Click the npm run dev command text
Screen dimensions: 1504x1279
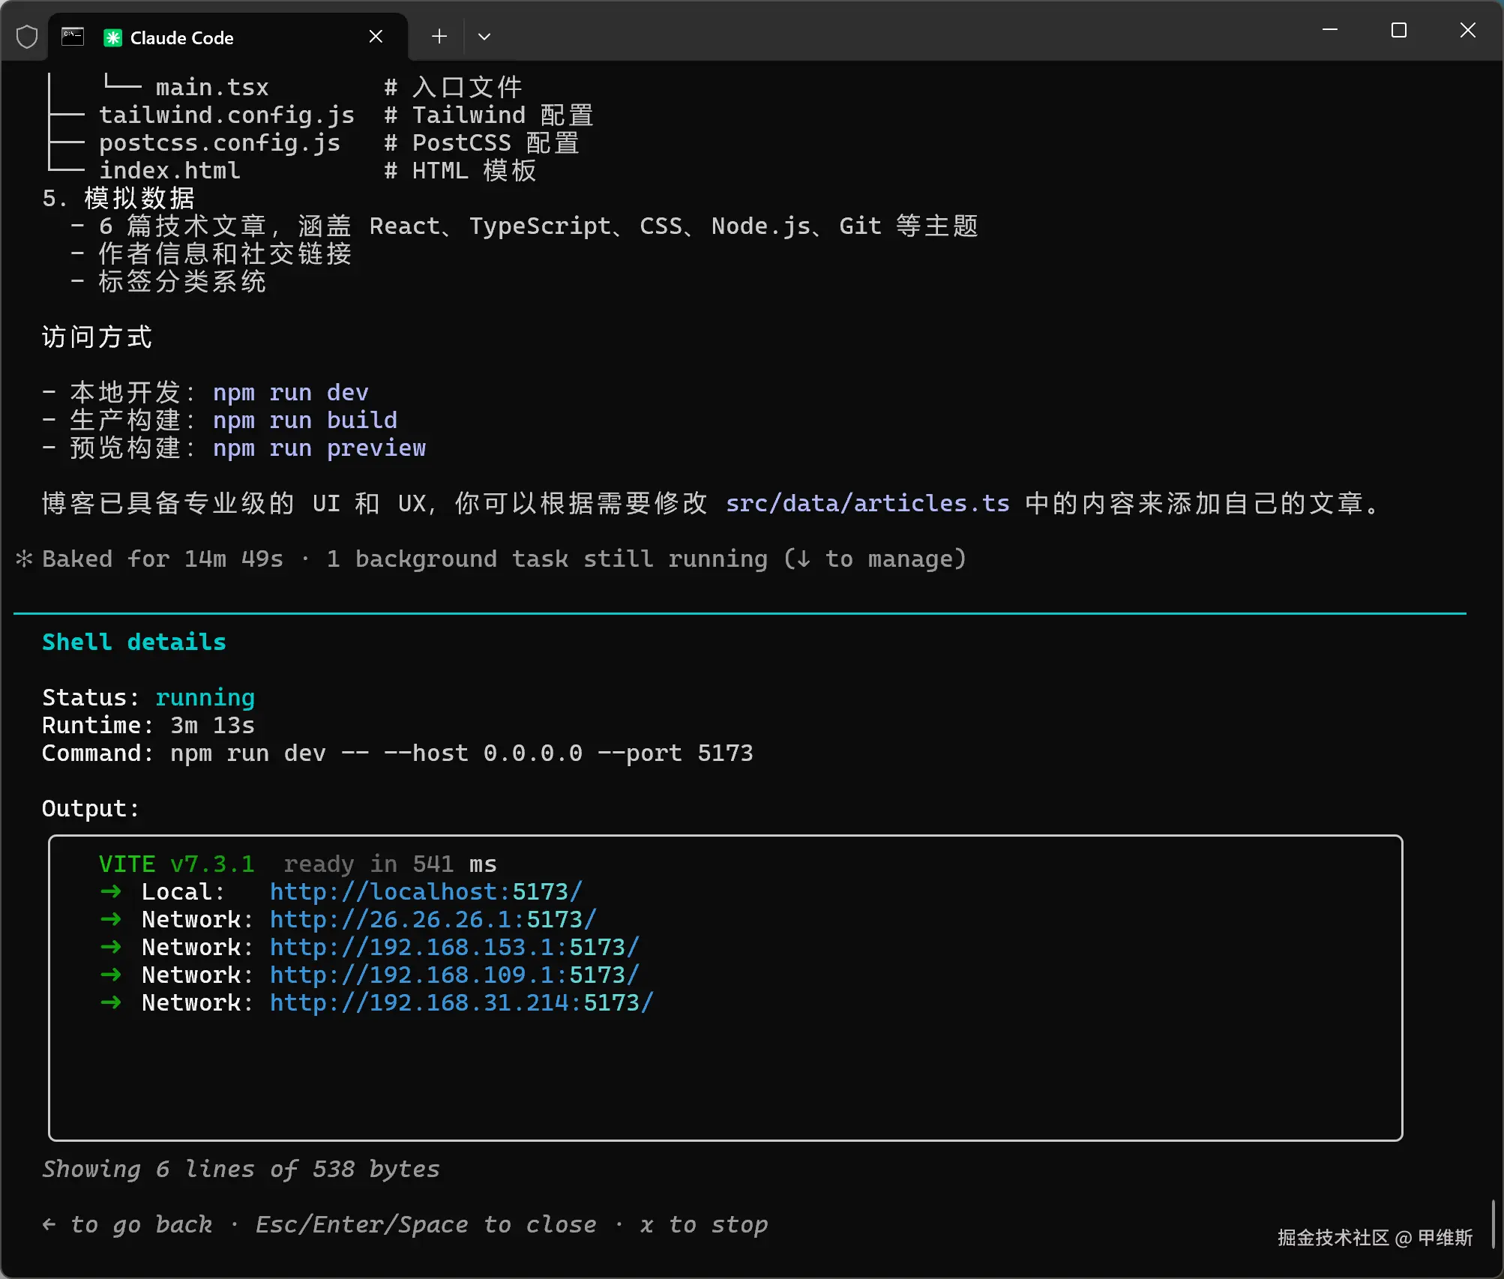pyautogui.click(x=290, y=392)
